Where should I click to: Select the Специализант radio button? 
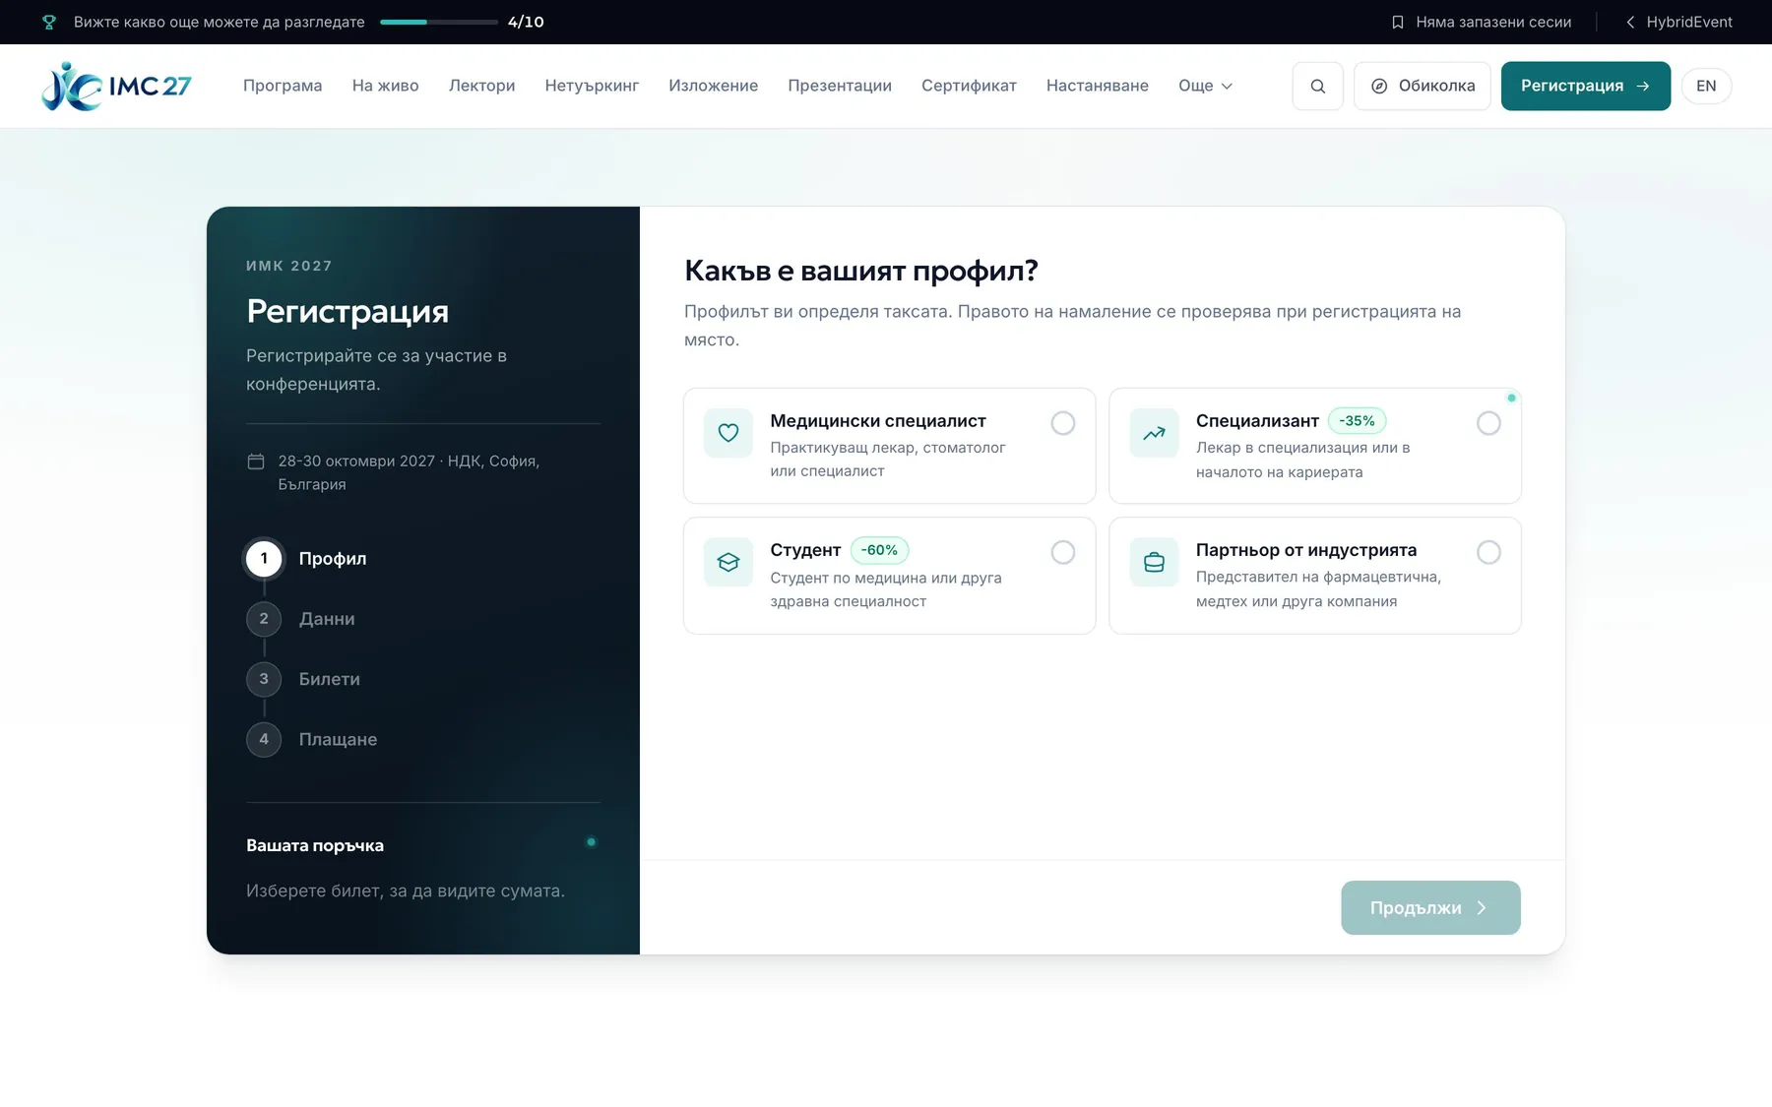coord(1488,423)
